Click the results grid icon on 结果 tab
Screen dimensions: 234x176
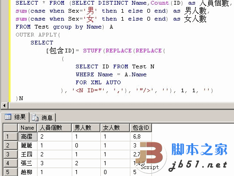(x=8, y=117)
